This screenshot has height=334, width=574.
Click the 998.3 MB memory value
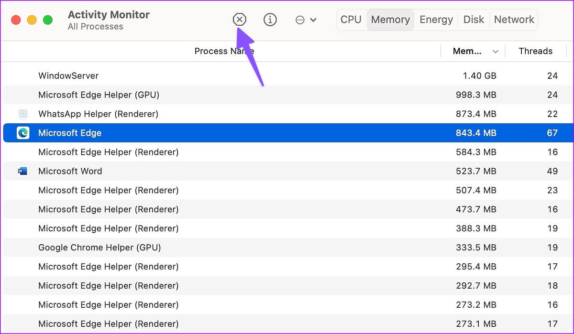point(476,95)
